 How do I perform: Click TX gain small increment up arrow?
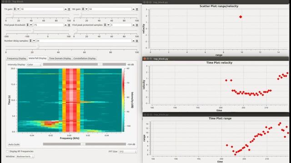tap(65, 9)
